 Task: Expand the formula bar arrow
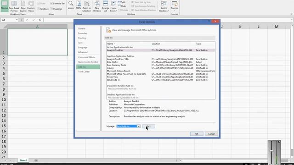pyautogui.click(x=292, y=20)
